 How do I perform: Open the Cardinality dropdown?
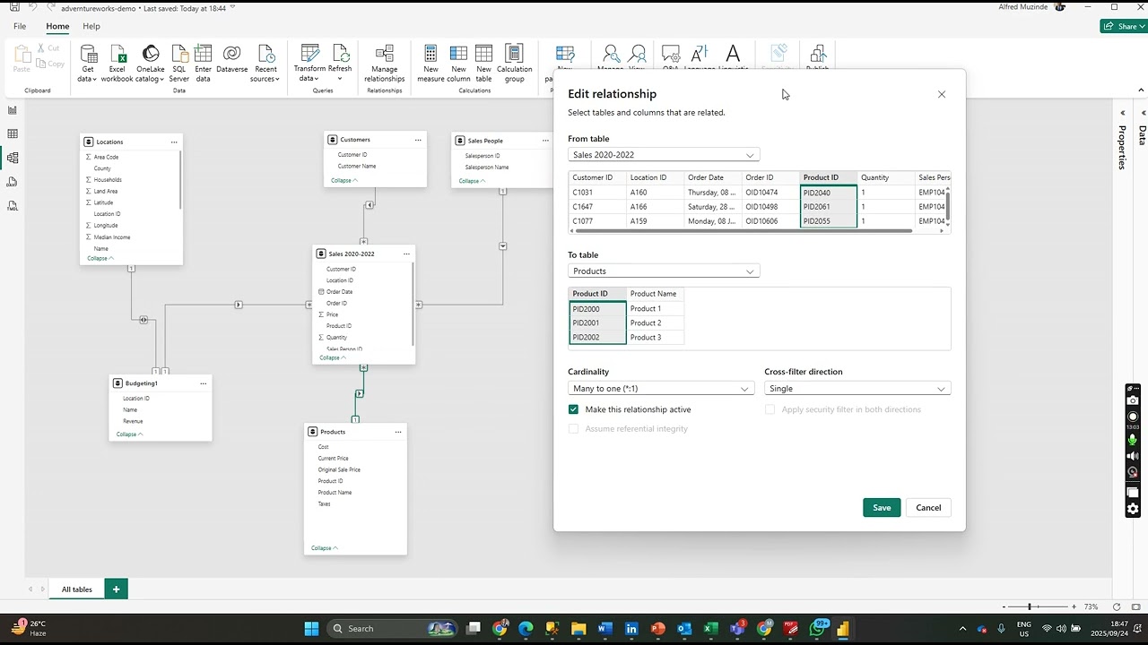661,389
